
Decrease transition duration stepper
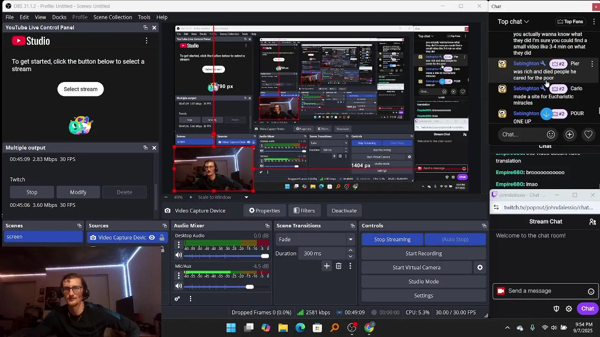tap(350, 256)
